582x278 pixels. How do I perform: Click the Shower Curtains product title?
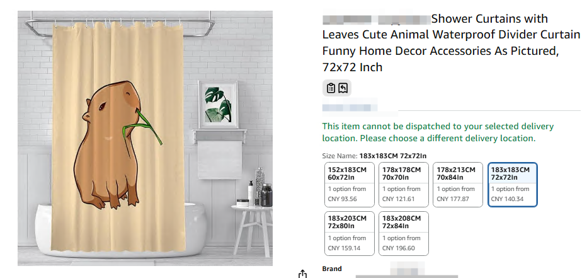click(450, 43)
